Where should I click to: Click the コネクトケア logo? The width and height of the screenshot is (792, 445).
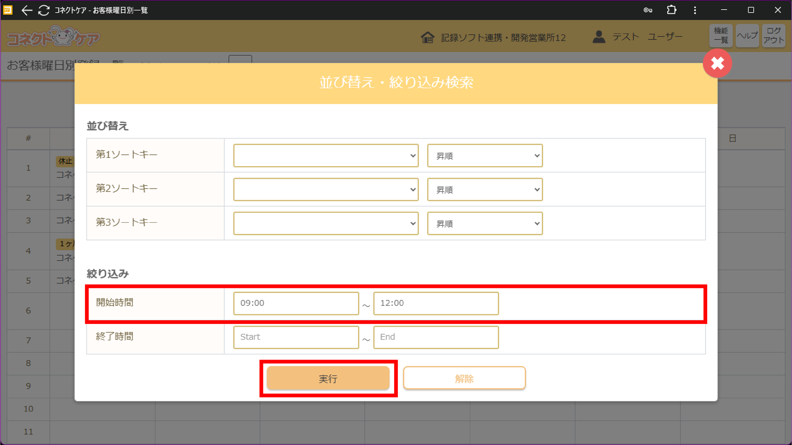coord(53,37)
